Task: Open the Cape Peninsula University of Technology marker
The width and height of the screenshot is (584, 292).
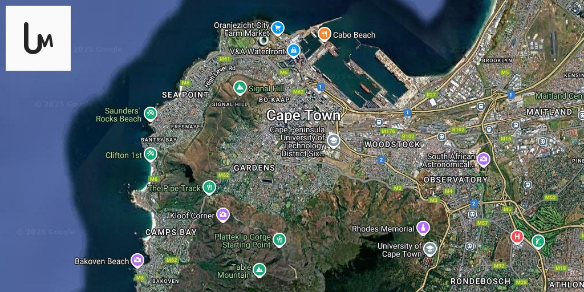Action: point(333,140)
